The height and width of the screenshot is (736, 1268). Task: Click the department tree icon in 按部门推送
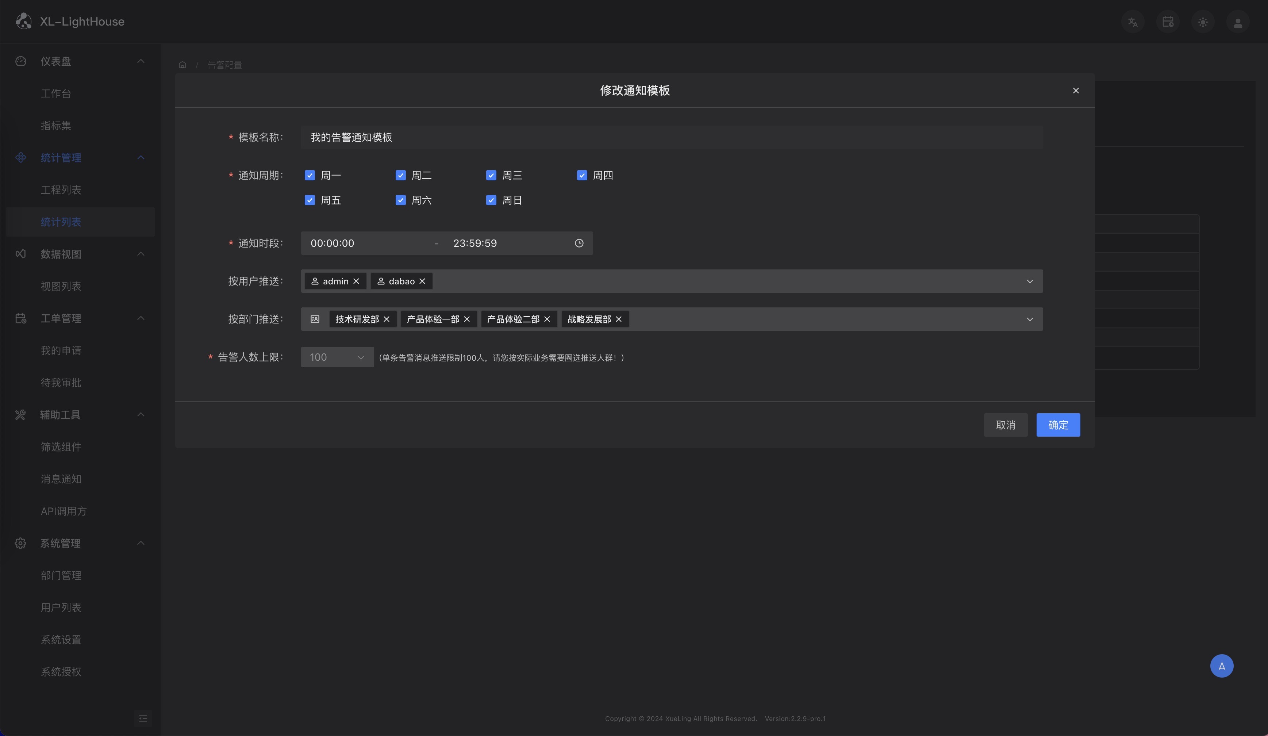[315, 319]
